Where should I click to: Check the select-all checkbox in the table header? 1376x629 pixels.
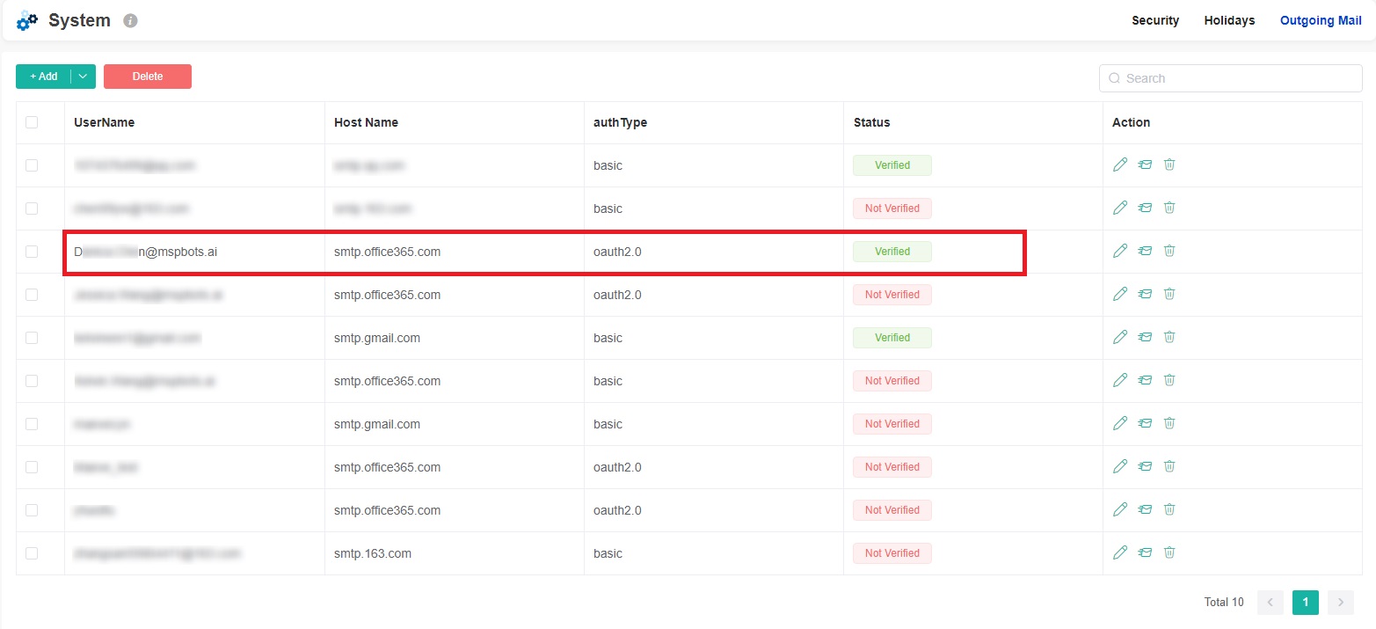(x=33, y=122)
